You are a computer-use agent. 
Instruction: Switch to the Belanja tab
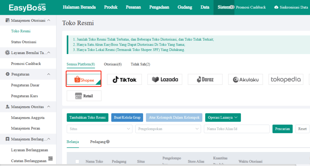(x=73, y=142)
